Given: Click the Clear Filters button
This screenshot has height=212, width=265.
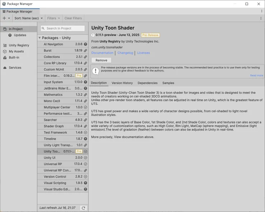Looking at the screenshot, I should click(73, 18).
